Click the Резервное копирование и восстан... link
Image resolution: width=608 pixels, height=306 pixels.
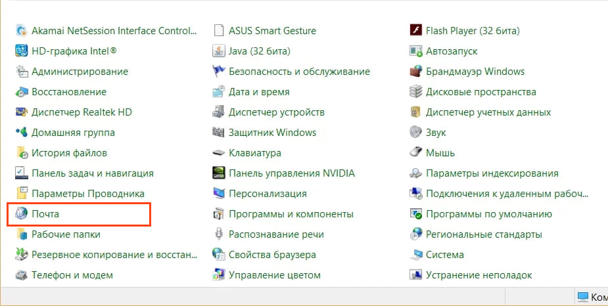(115, 255)
